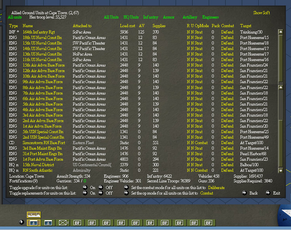Switch upgrades Off for listed units
The height and width of the screenshot is (230, 291).
(109, 188)
